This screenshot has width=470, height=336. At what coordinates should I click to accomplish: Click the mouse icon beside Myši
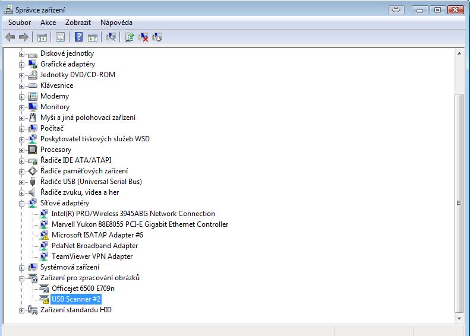click(32, 118)
